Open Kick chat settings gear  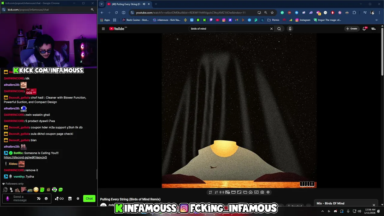(x=78, y=199)
